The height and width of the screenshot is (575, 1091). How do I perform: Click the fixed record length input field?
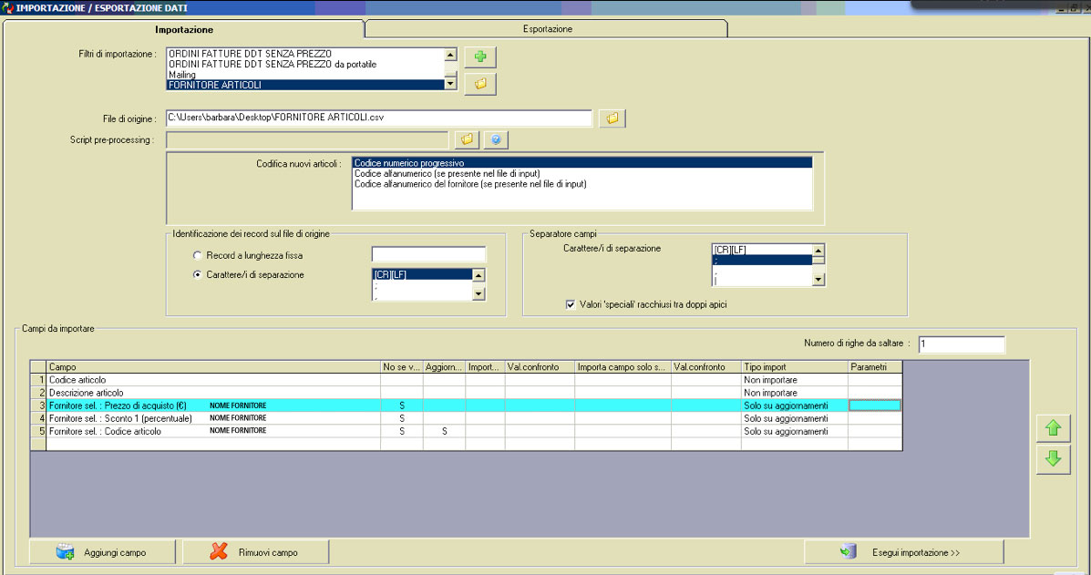click(x=428, y=254)
